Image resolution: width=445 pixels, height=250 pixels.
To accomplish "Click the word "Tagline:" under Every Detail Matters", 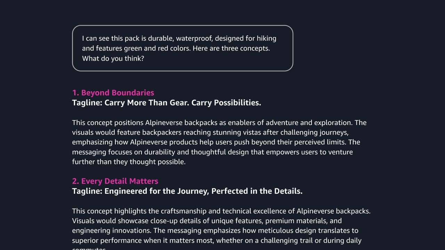I will [87, 191].
